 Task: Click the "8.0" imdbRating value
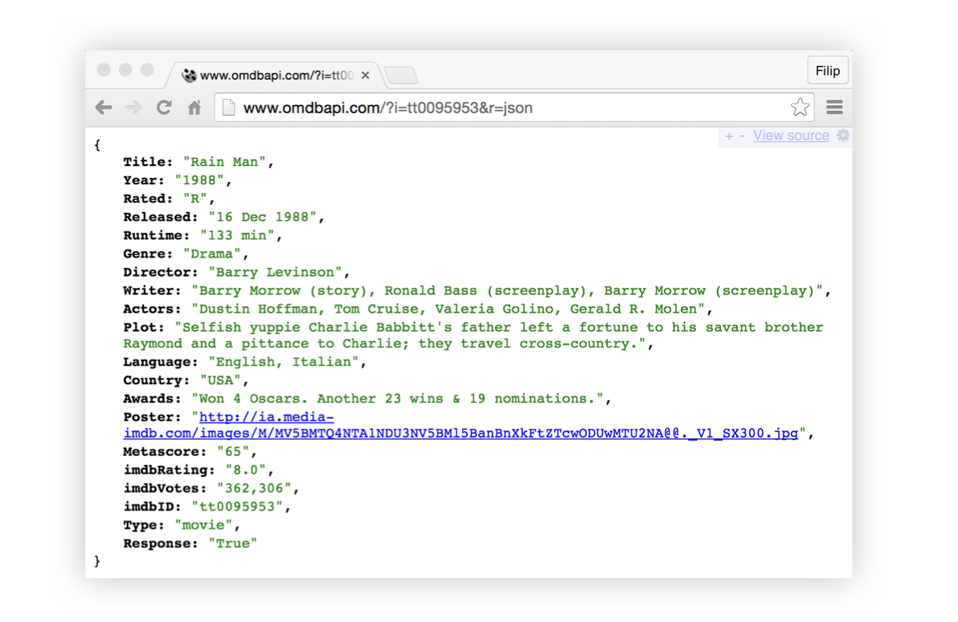point(246,470)
